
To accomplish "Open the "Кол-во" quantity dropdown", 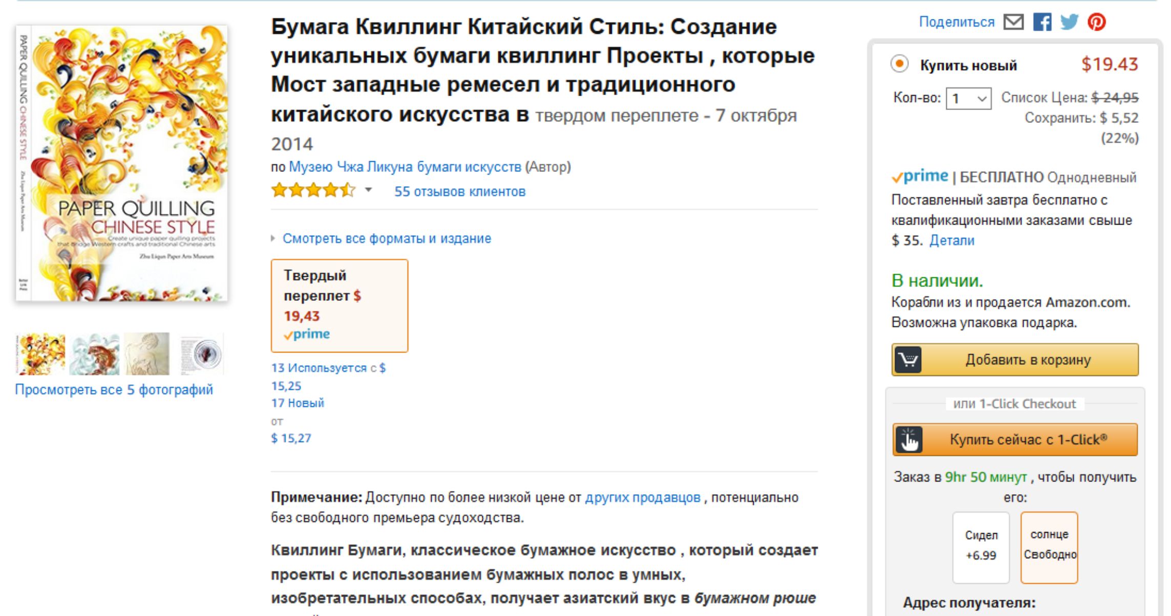I will [x=968, y=98].
